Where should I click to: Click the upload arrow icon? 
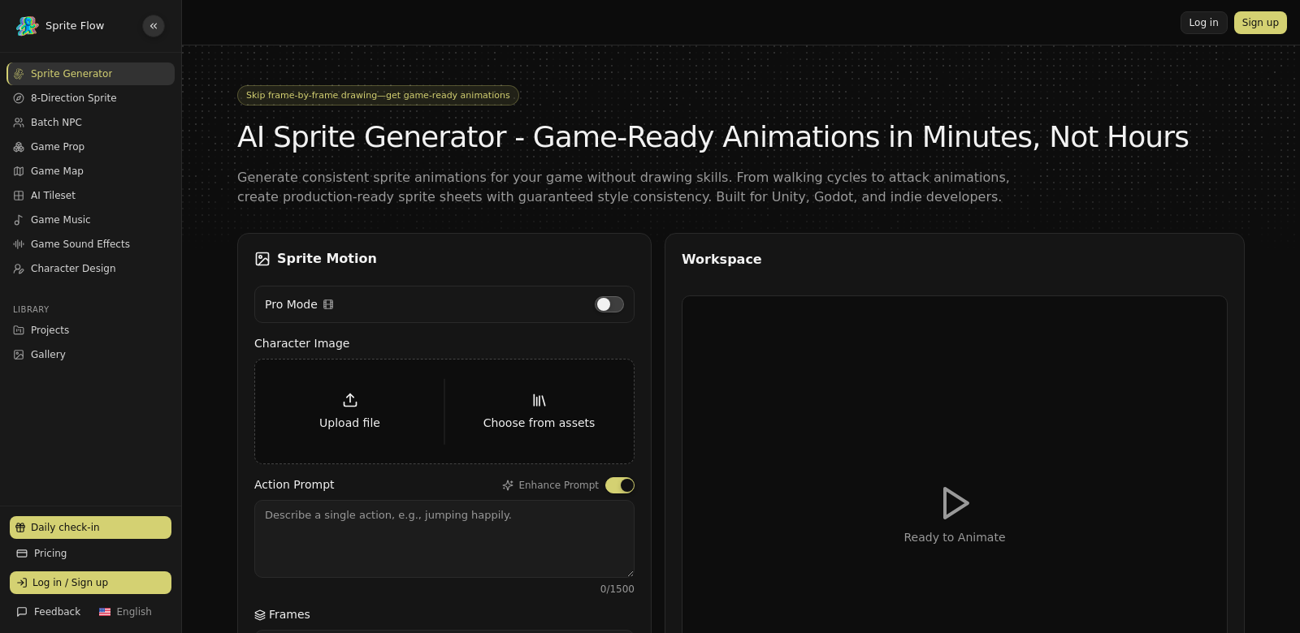click(350, 400)
